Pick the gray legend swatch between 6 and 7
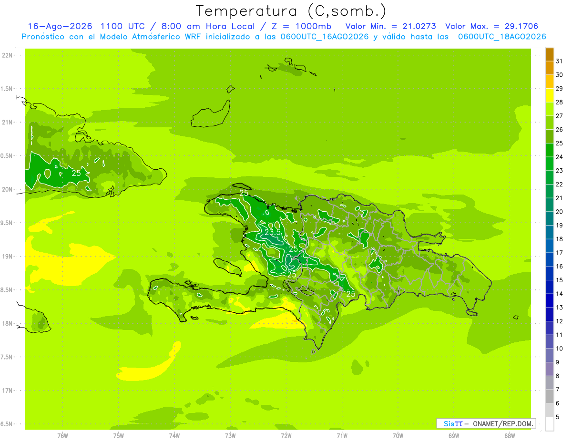The width and height of the screenshot is (572, 442). (550, 396)
